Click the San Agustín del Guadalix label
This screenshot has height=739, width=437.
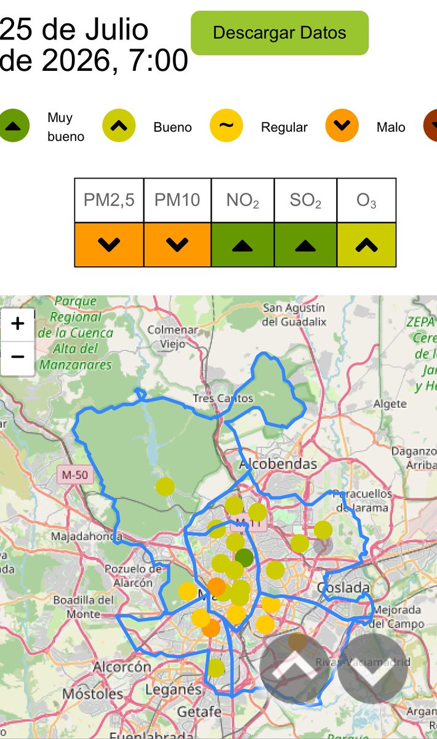click(294, 315)
